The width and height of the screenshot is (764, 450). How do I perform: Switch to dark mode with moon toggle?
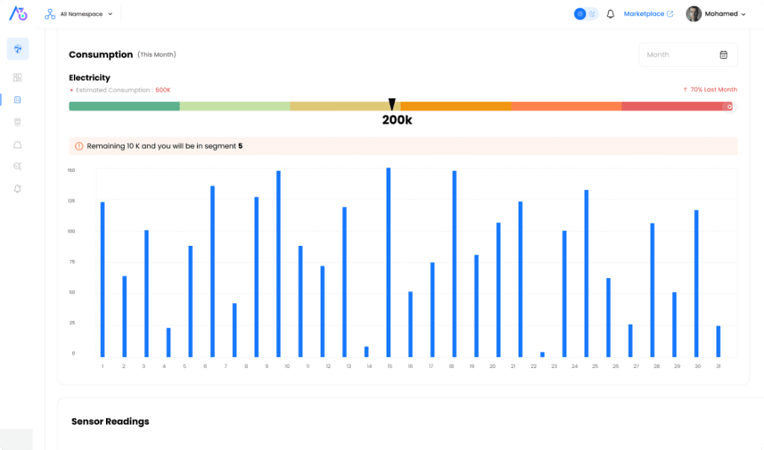pyautogui.click(x=592, y=14)
